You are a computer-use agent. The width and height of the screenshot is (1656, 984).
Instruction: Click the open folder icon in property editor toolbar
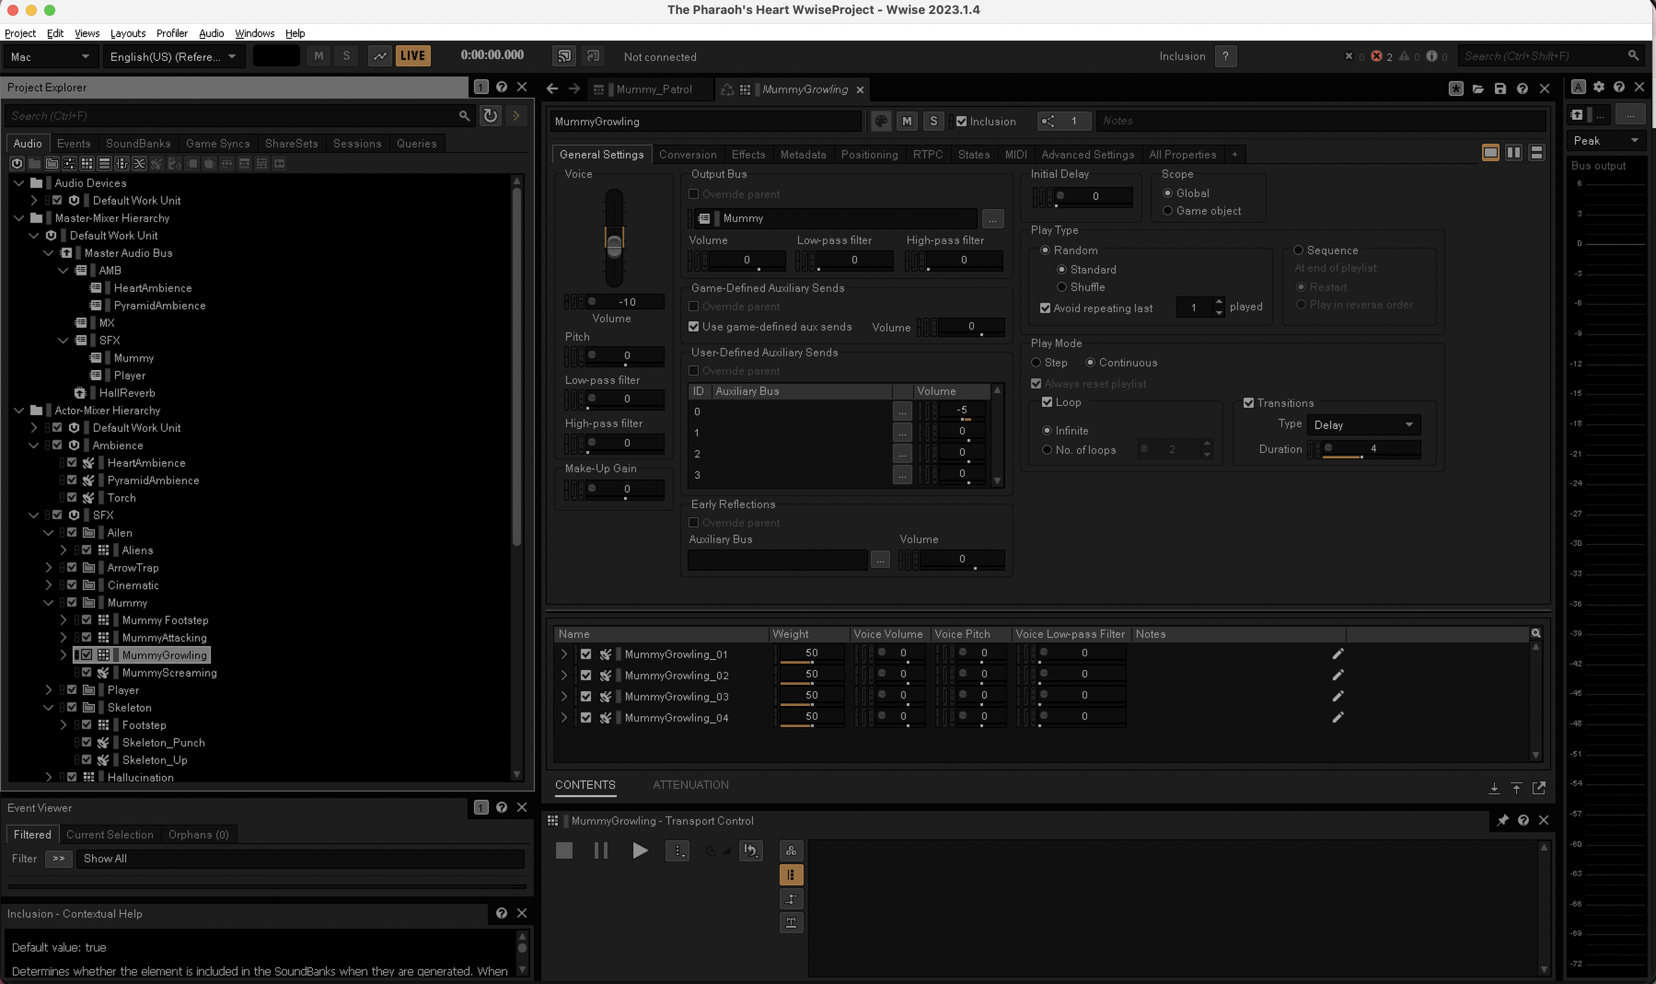pos(1478,89)
